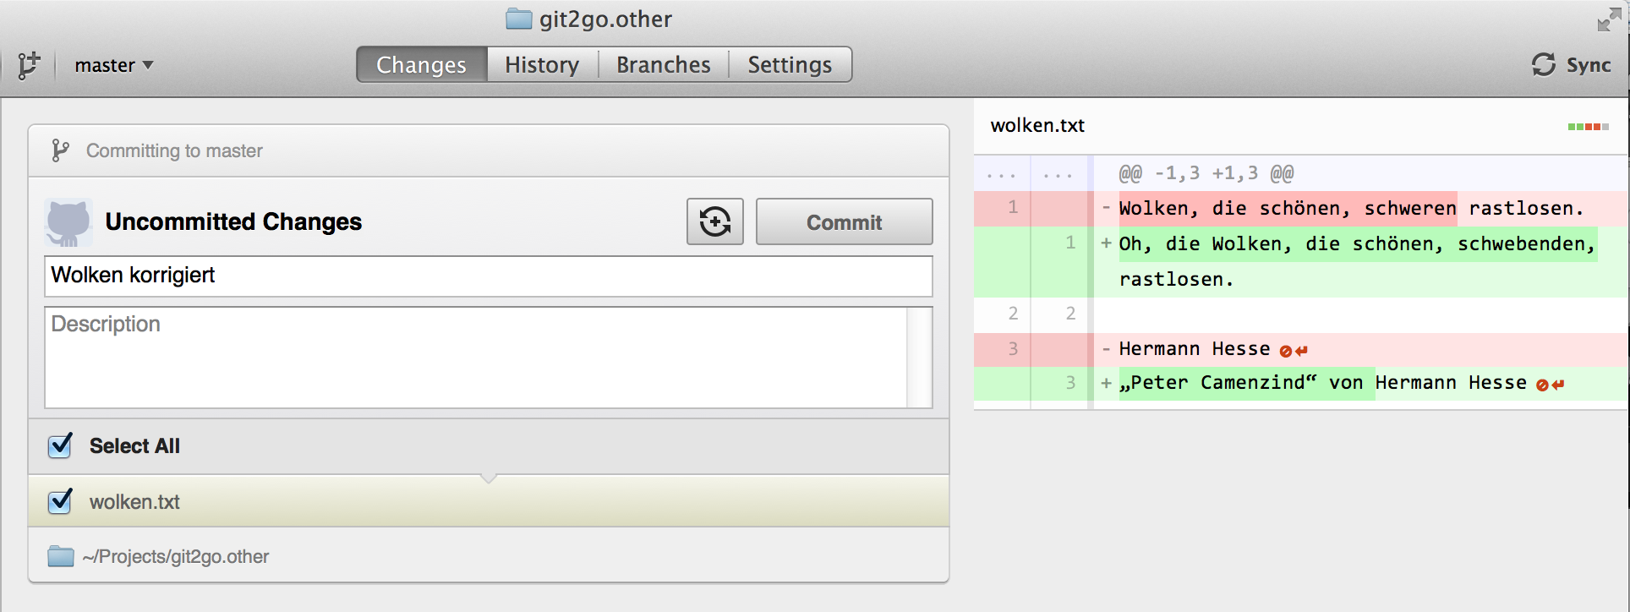Uncheck the wolken.txt file checkbox
1630x612 pixels.
click(60, 501)
